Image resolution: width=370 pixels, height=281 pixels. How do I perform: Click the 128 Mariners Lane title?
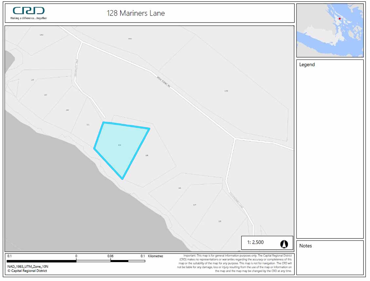136,13
